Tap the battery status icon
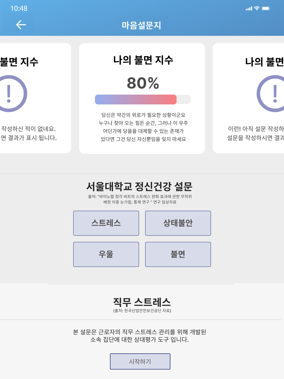284x379 pixels. pyautogui.click(x=266, y=8)
